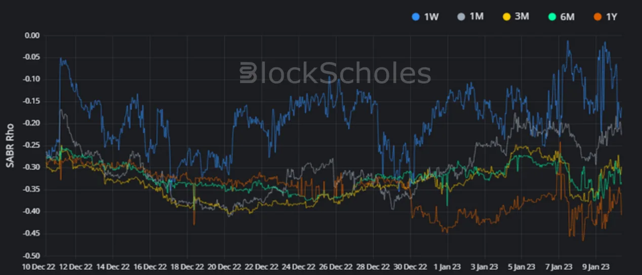Click the 26 Dec 22 date label

336,266
